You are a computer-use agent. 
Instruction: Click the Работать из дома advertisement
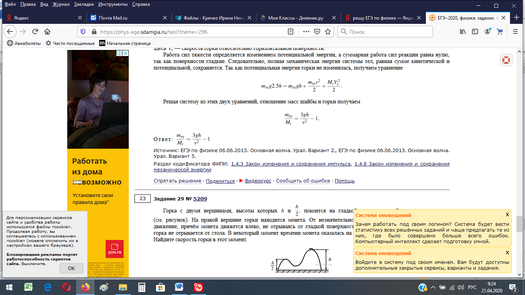(98, 163)
